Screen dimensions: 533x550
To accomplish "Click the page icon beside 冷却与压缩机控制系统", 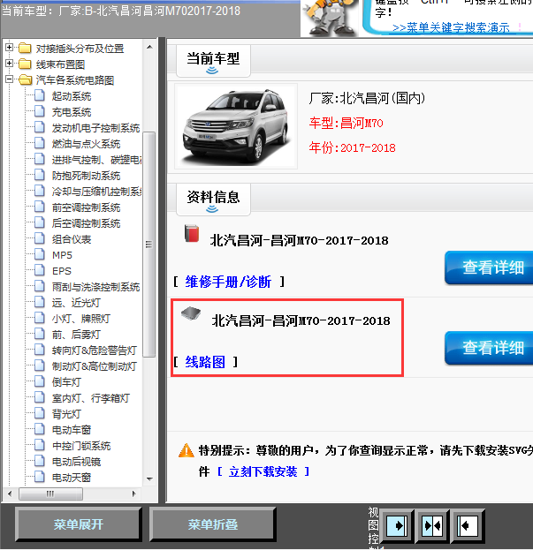I will point(39,191).
